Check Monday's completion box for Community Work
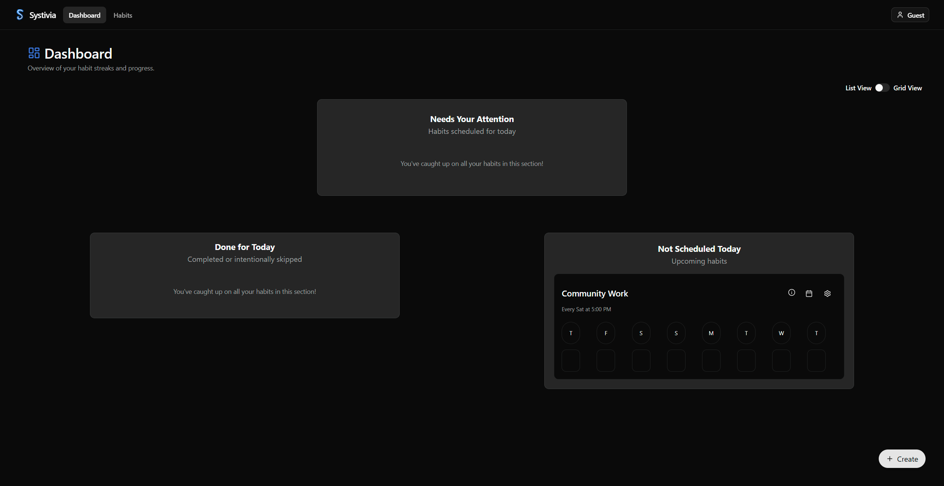Screen dimensions: 944x486 (711, 361)
